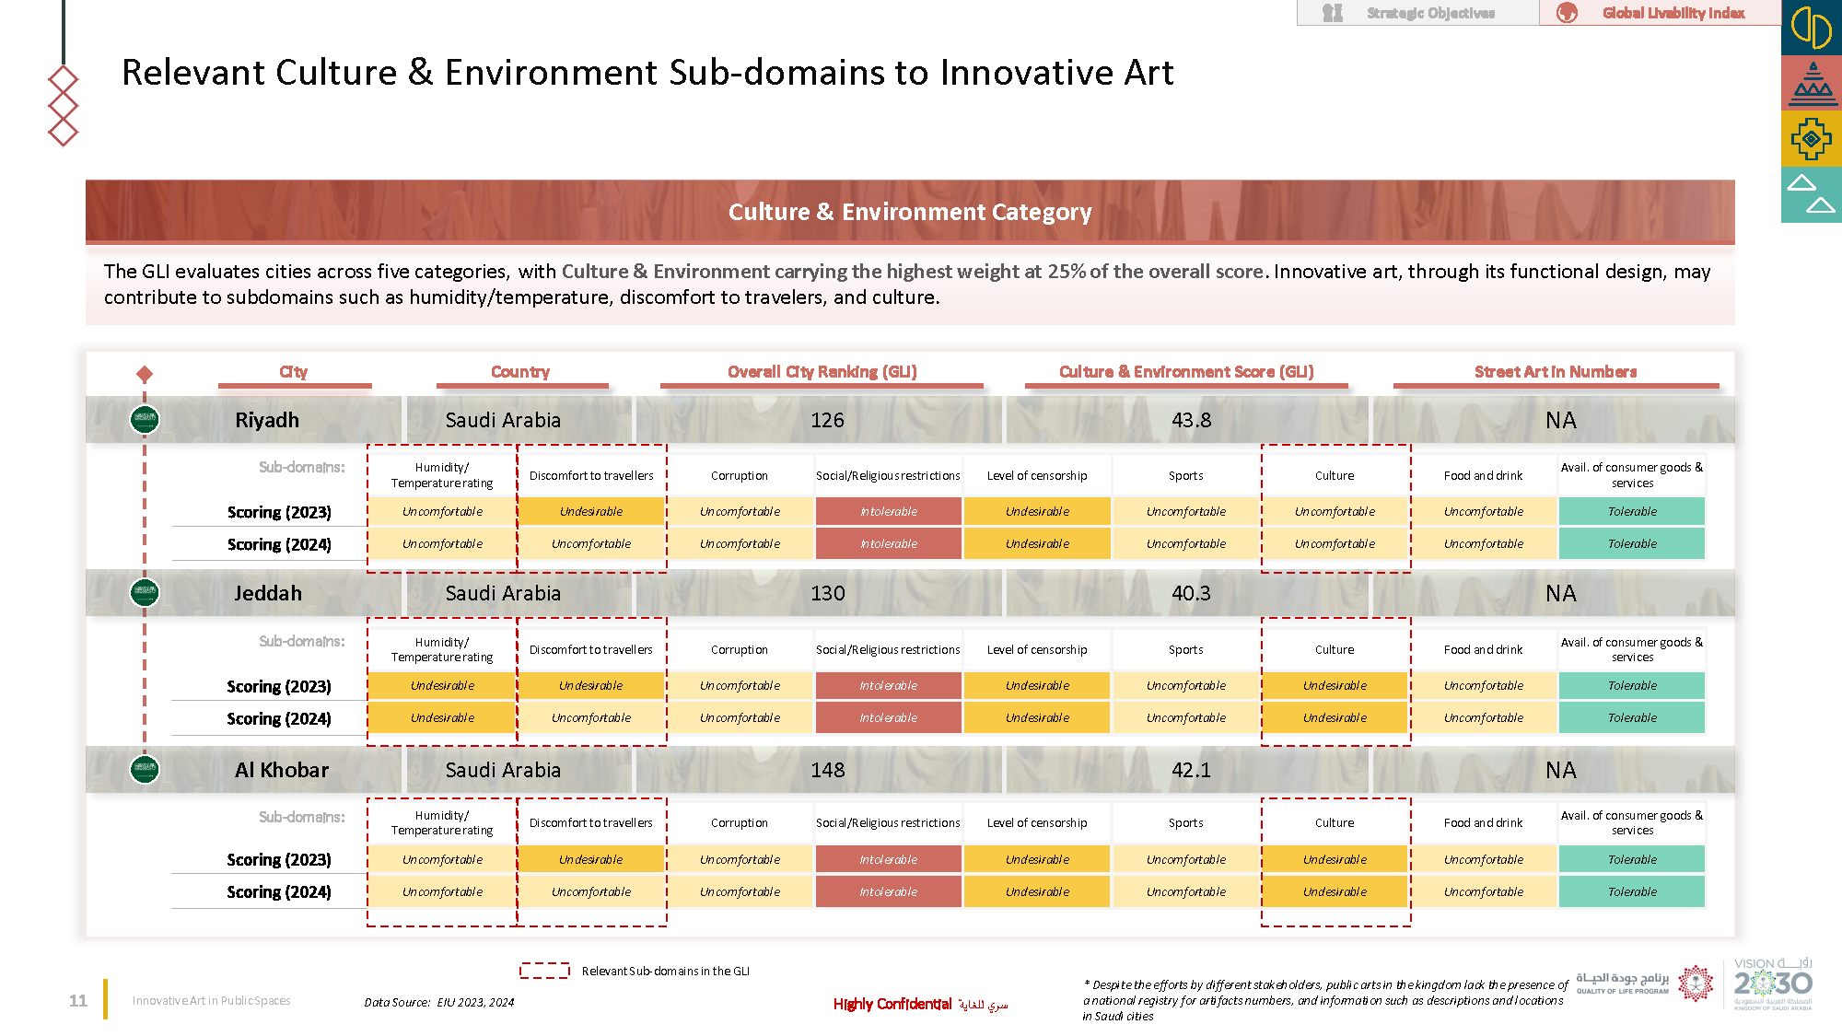
Task: Click the red pyramid pattern side icon
Action: (x=1811, y=83)
